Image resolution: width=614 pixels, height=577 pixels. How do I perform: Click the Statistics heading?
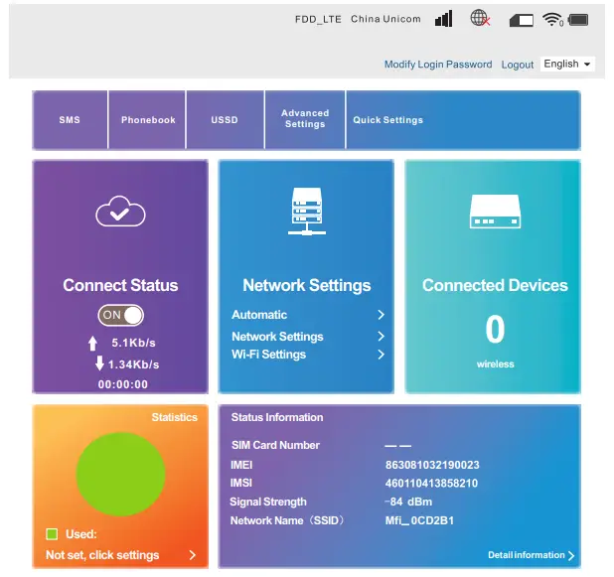click(174, 417)
